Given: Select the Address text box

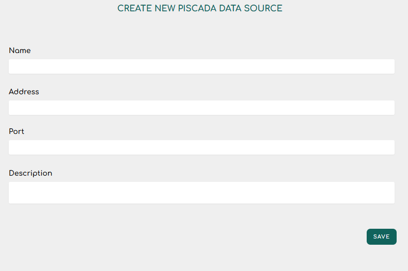Looking at the screenshot, I should pyautogui.click(x=201, y=108).
